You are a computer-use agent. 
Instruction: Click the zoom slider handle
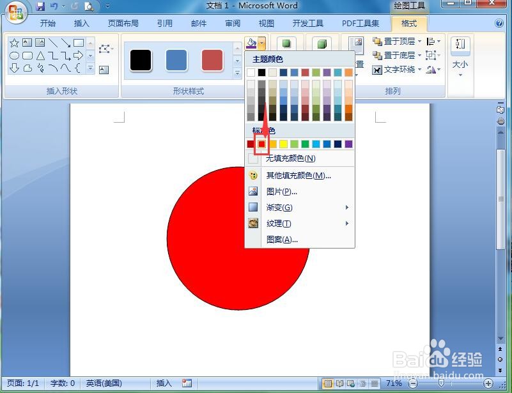tap(441, 383)
